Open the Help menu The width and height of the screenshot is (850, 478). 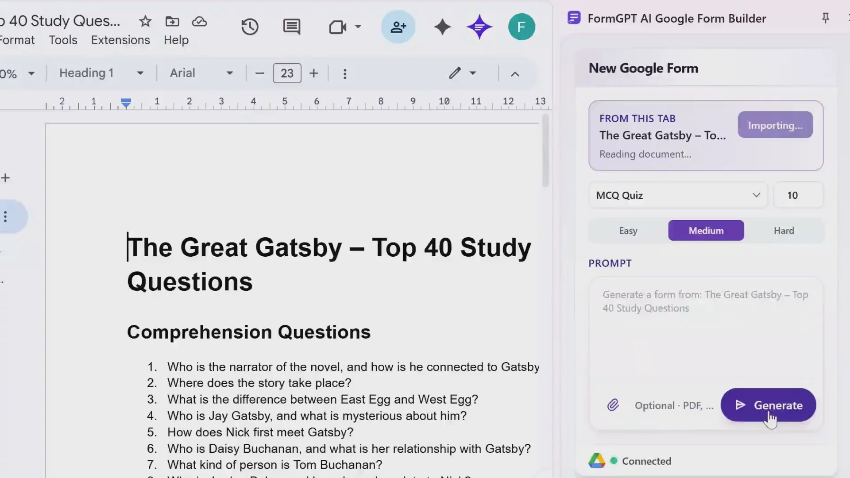click(176, 40)
